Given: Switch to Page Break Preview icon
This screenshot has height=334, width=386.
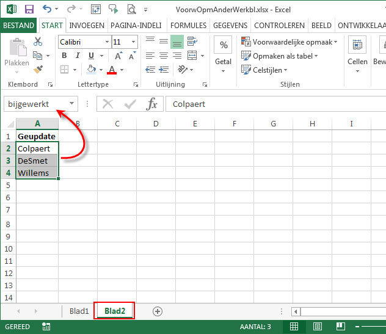Looking at the screenshot, I should 341,327.
